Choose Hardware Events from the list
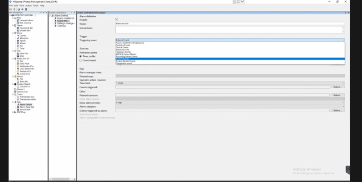The image size is (362, 182). pos(230,52)
